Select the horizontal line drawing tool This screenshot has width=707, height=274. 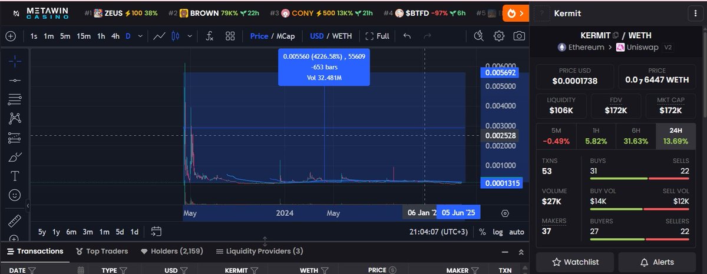[x=15, y=80]
